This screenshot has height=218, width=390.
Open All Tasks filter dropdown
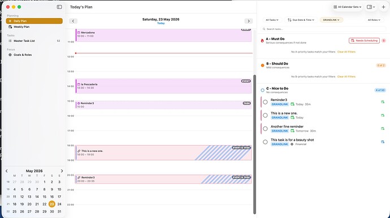(x=272, y=20)
